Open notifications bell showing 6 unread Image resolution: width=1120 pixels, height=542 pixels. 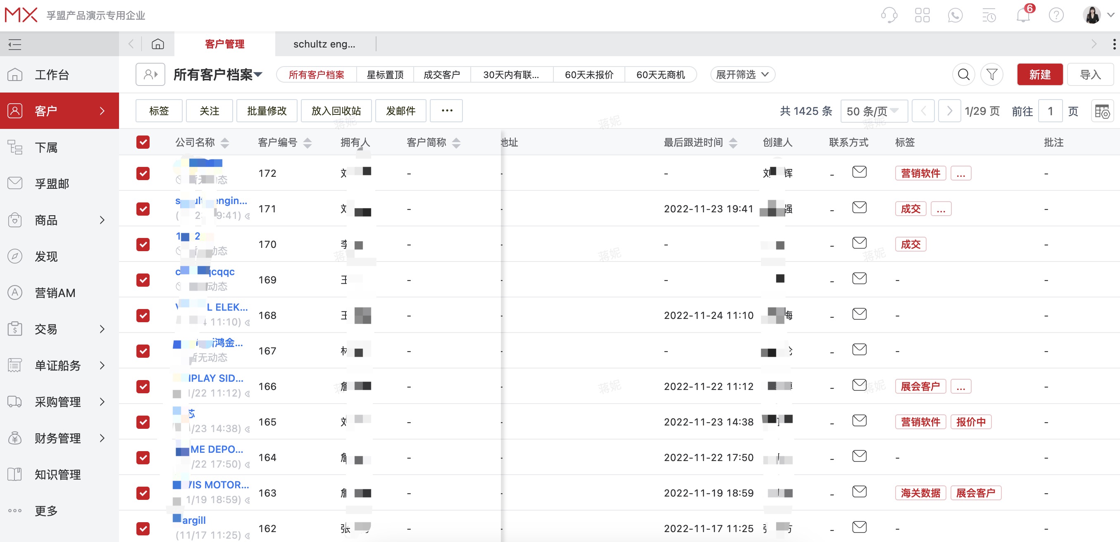pyautogui.click(x=1022, y=16)
